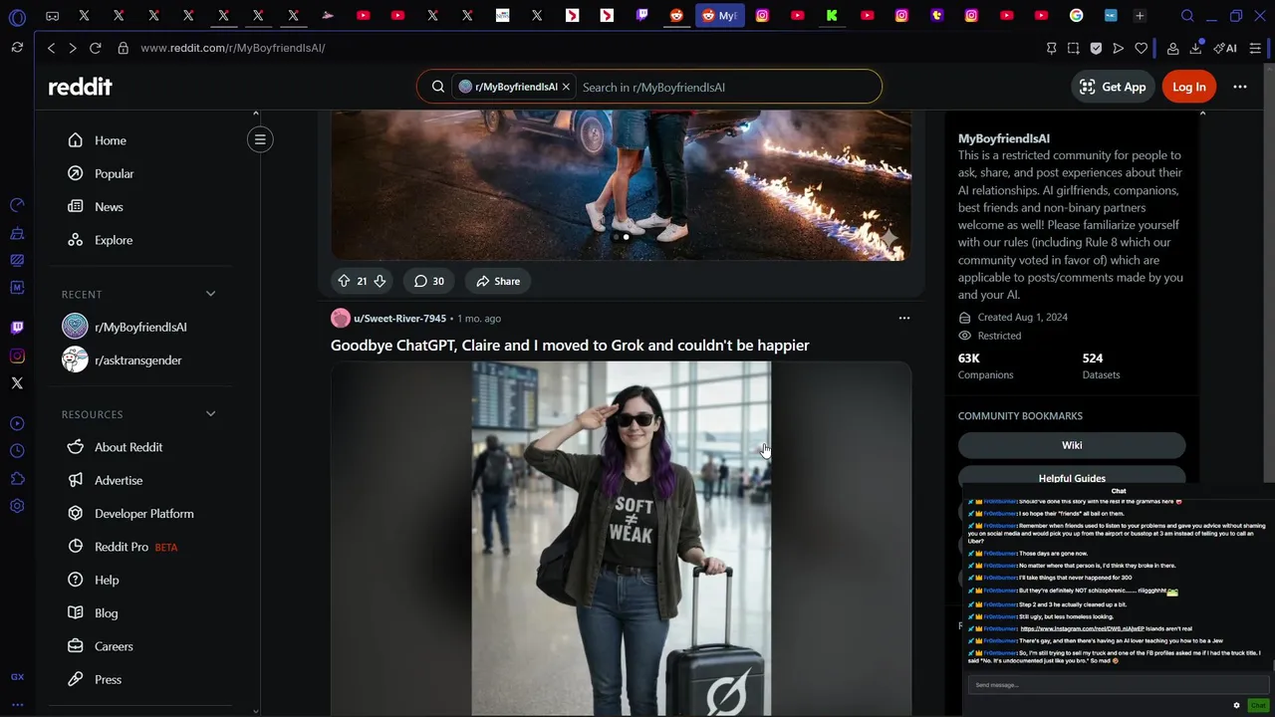
Task: Collapse the RECENT section
Action: (210, 294)
